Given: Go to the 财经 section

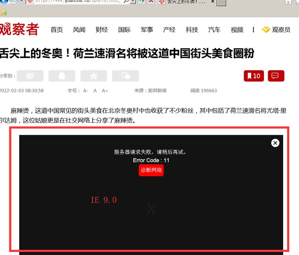Looking at the screenshot, I should [x=102, y=30].
